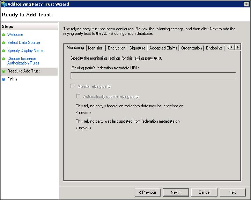
Task: Click the last checked '< never >' value
Action: coord(83,113)
